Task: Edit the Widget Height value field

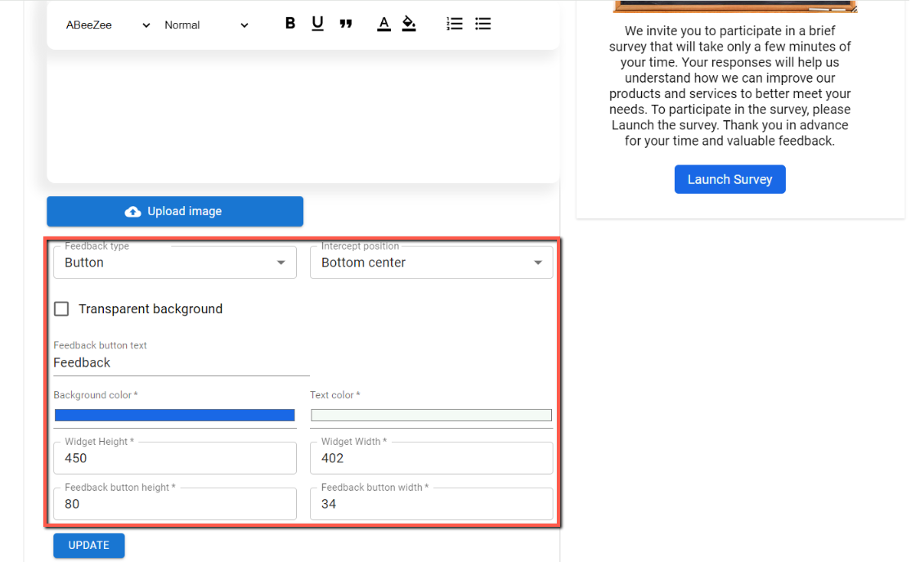Action: click(174, 458)
